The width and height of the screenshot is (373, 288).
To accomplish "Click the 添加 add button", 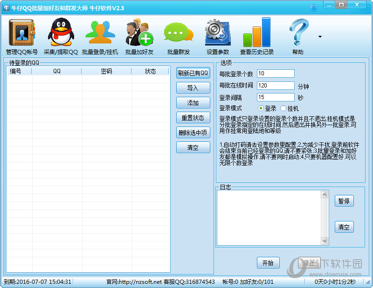I will click(x=193, y=103).
